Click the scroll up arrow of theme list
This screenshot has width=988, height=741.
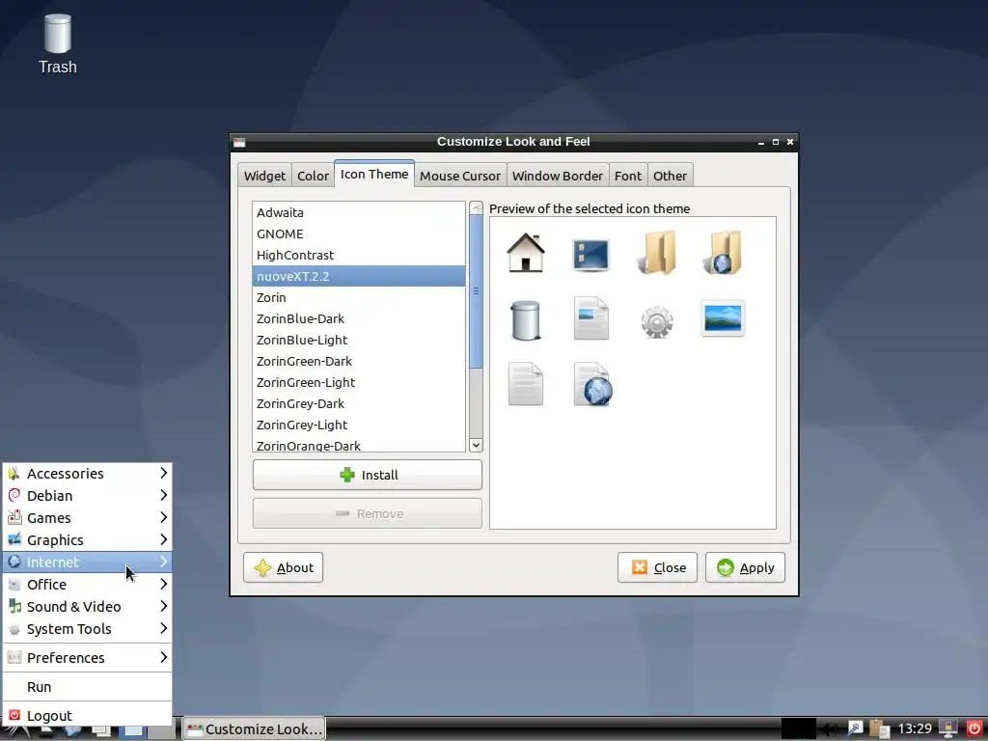(x=477, y=208)
